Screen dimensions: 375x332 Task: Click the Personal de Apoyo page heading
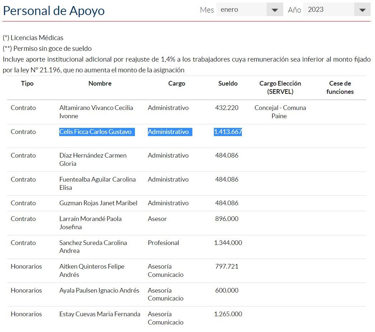click(x=54, y=11)
